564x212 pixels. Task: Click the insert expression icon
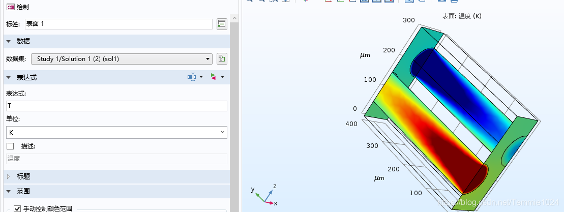tap(192, 77)
